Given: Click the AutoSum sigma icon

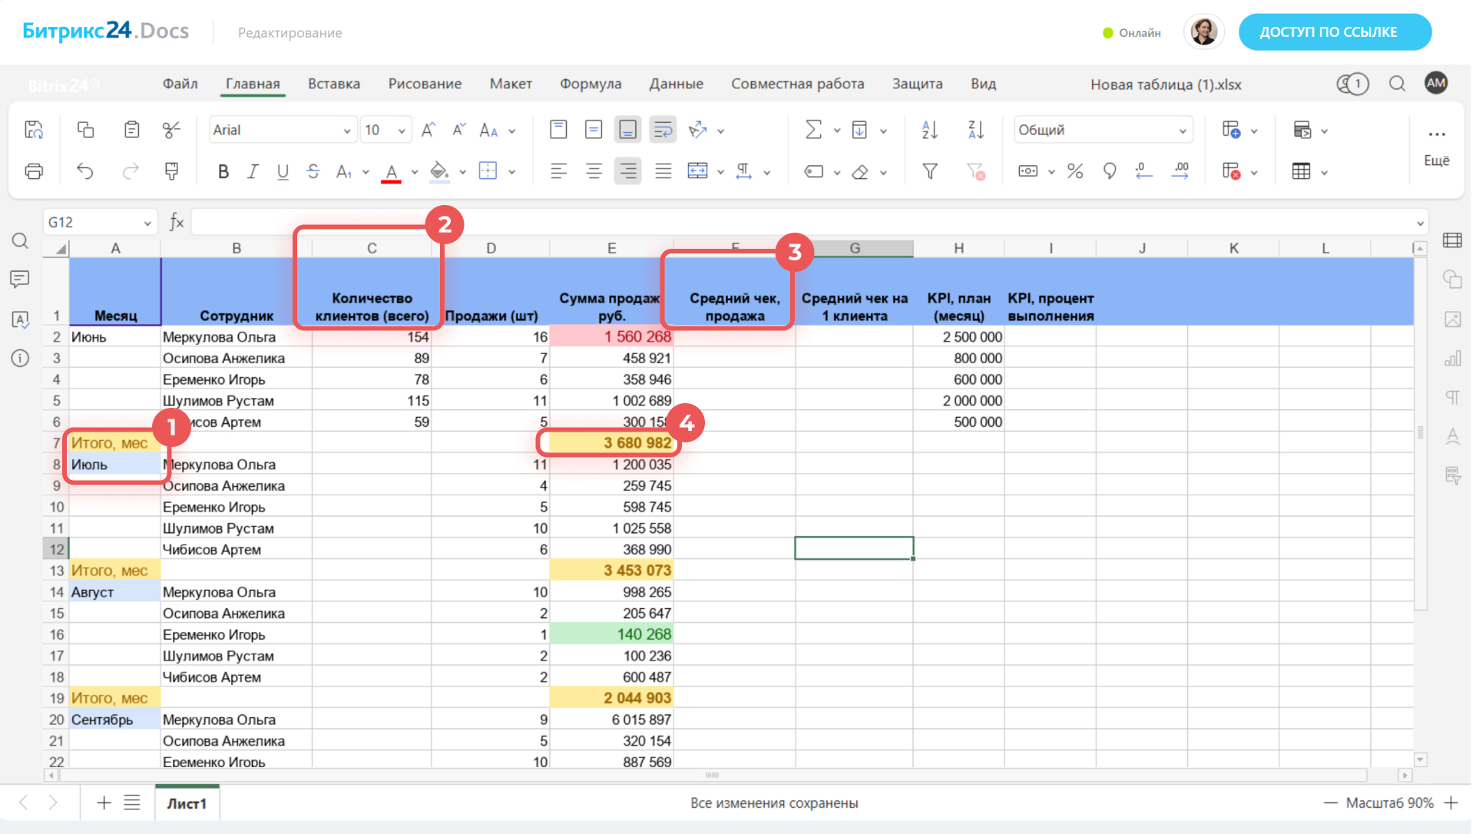Looking at the screenshot, I should [813, 130].
